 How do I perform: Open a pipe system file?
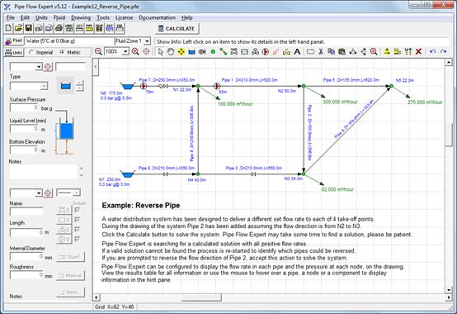(18, 28)
